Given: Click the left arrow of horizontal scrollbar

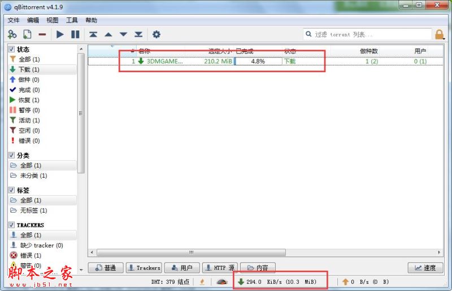Looking at the screenshot, I should [92, 253].
